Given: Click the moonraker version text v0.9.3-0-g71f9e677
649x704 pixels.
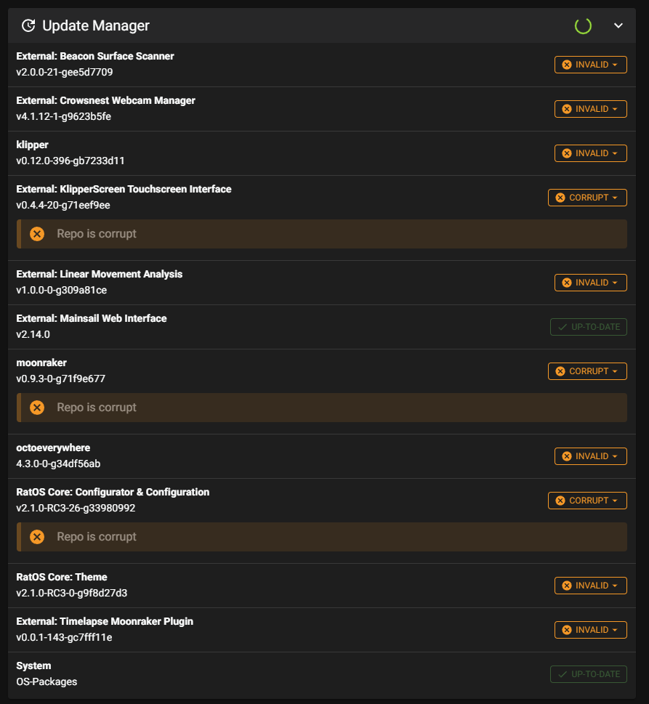Looking at the screenshot, I should [60, 379].
